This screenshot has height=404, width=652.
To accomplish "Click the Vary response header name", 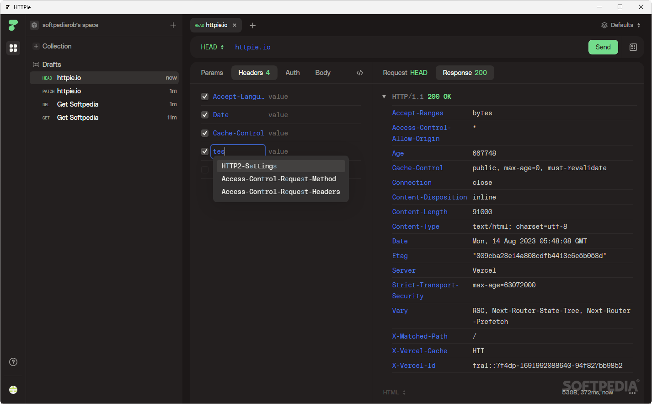I will (400, 311).
